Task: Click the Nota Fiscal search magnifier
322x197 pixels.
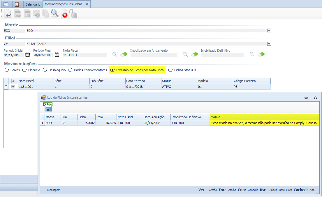Action: pos(115,55)
